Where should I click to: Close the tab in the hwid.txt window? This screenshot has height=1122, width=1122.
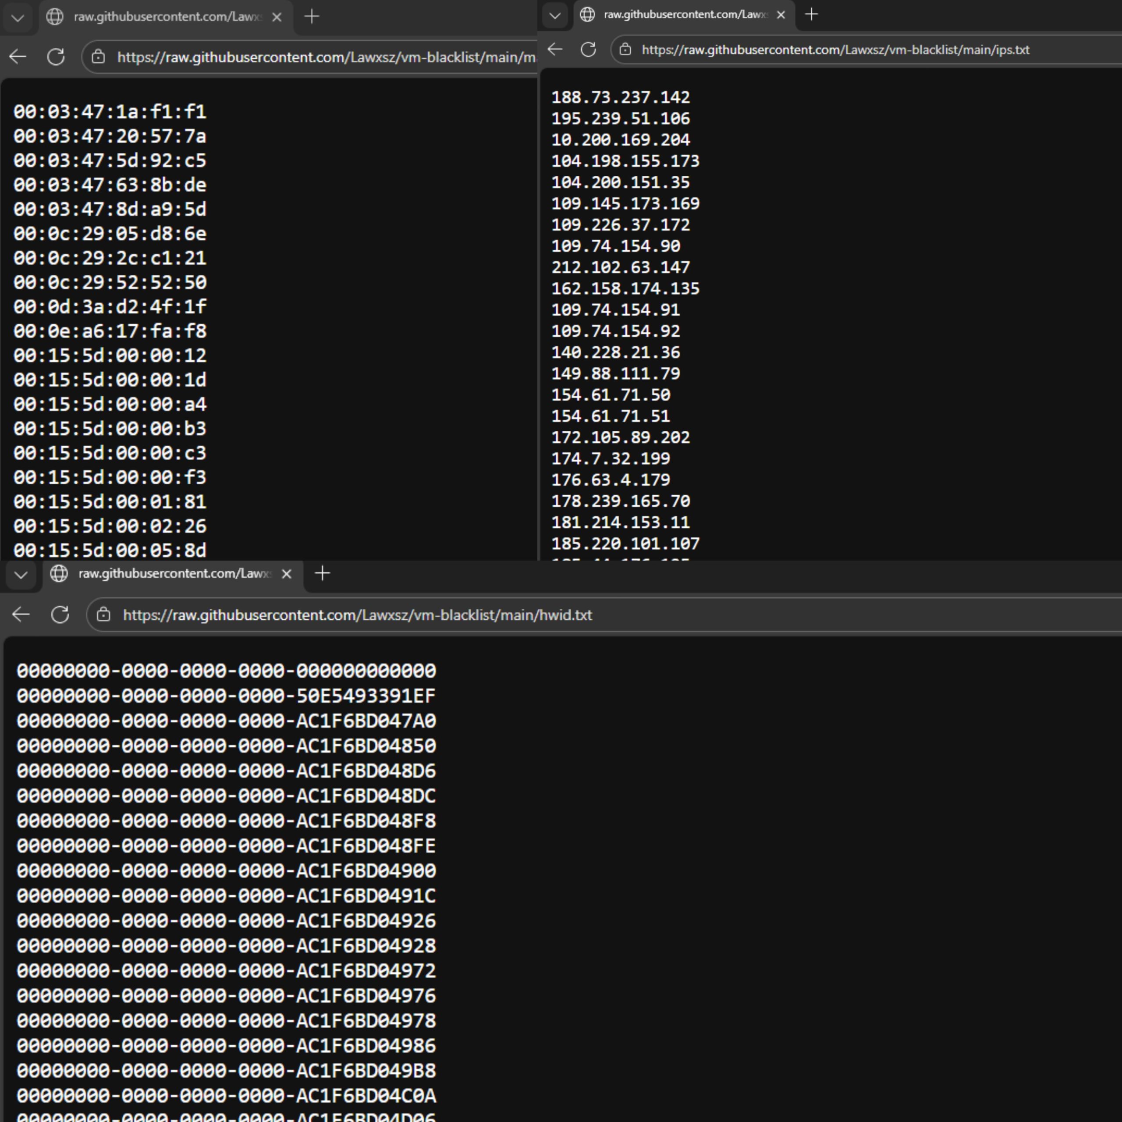pos(286,574)
